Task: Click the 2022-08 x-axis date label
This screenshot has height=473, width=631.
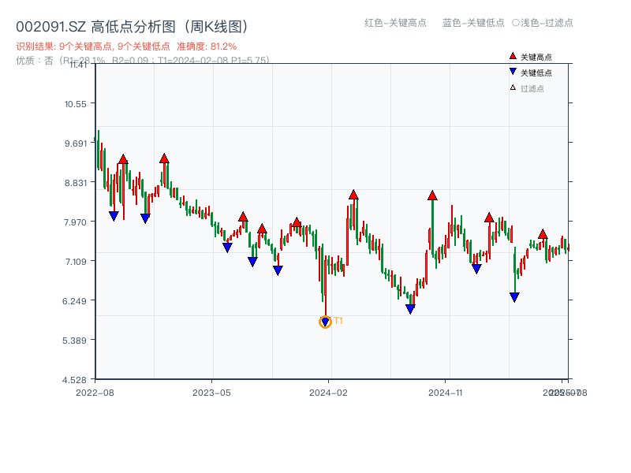Action: tap(95, 393)
